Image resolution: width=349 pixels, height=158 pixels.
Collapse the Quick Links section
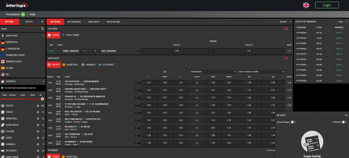[x=43, y=36]
